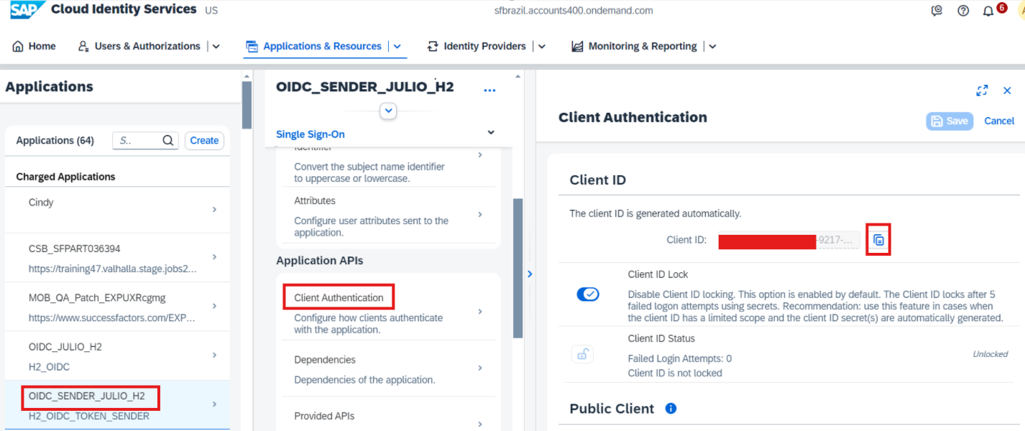Click 'Failed Login Attempts: 0' text
The image size is (1025, 431).
coord(680,358)
